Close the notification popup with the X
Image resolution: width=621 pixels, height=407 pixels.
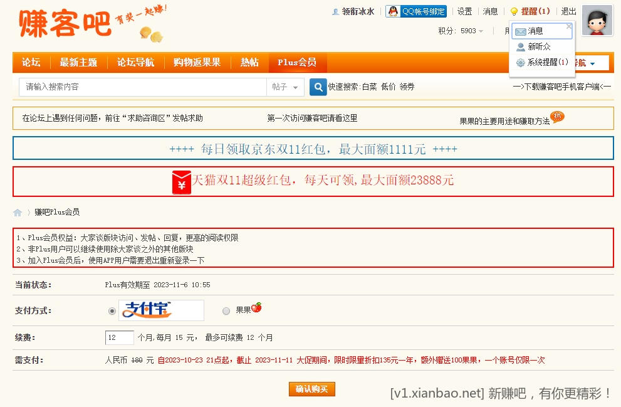pos(569,26)
